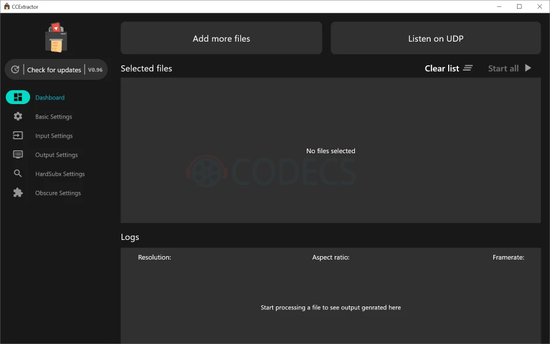The height and width of the screenshot is (344, 550).
Task: Select the Dashboard grid icon
Action: pyautogui.click(x=18, y=97)
